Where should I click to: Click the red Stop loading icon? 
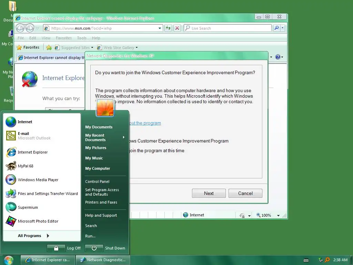point(177,28)
